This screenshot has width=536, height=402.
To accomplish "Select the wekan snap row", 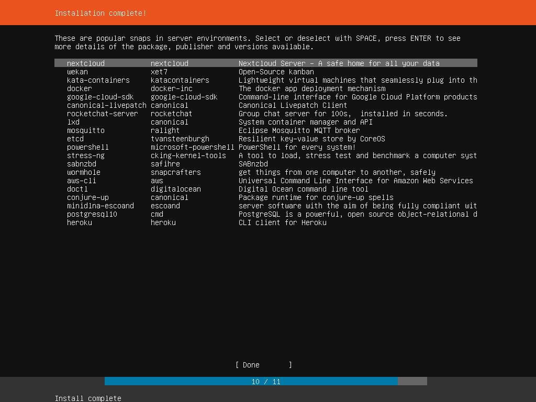I will coord(265,72).
